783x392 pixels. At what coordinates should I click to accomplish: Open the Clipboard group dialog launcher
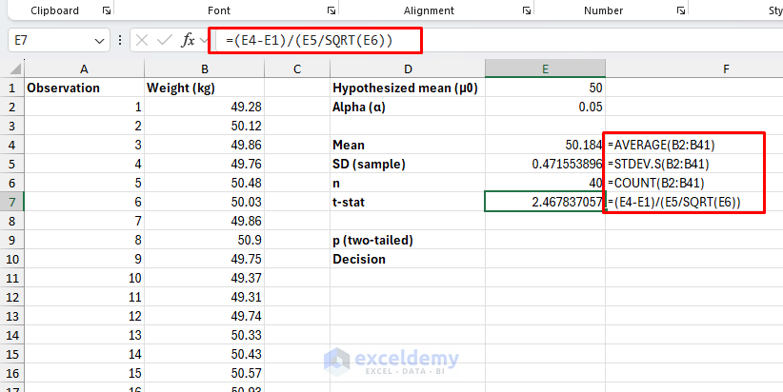107,10
